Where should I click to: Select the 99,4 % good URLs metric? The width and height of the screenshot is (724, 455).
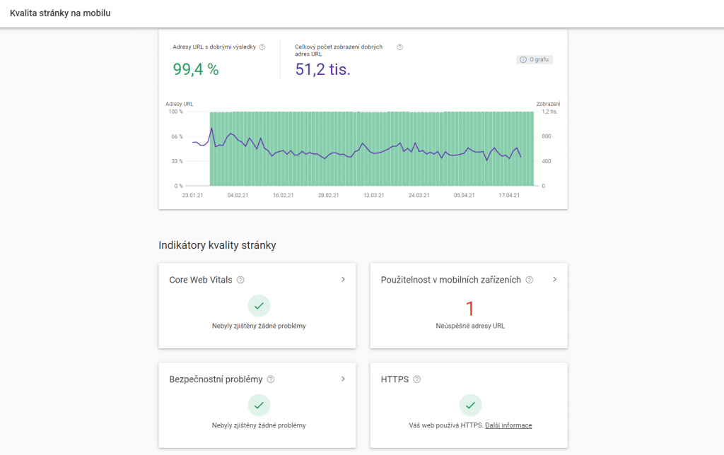pyautogui.click(x=196, y=69)
